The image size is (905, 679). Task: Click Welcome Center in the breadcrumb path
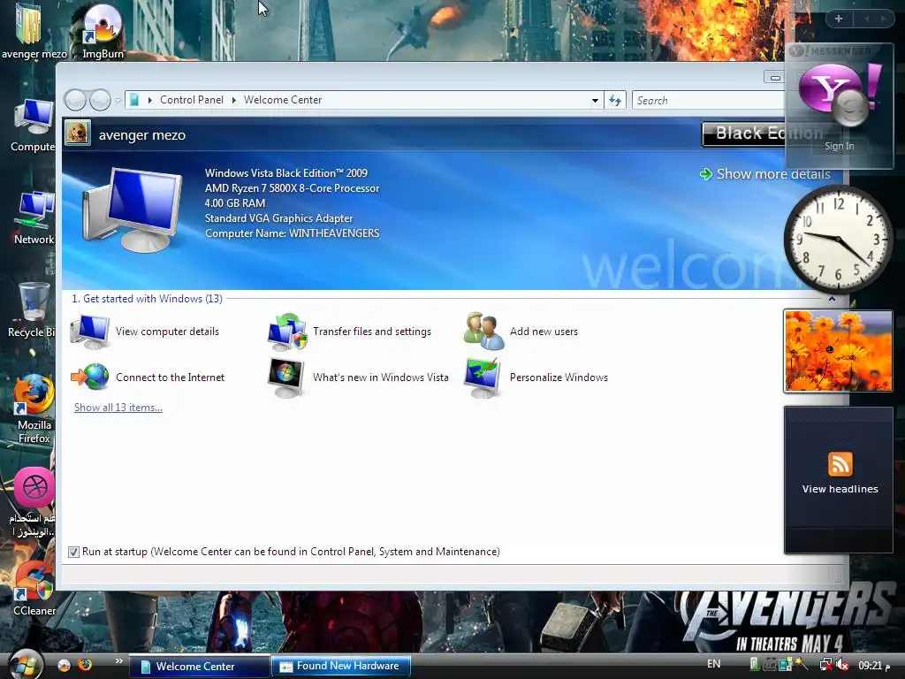[283, 100]
